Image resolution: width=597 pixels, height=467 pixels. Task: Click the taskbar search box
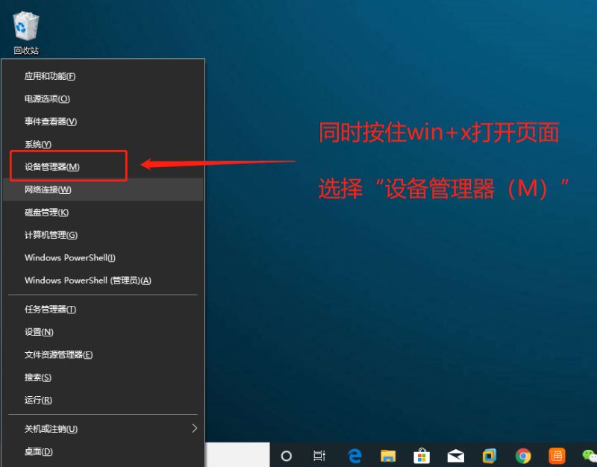(x=237, y=456)
